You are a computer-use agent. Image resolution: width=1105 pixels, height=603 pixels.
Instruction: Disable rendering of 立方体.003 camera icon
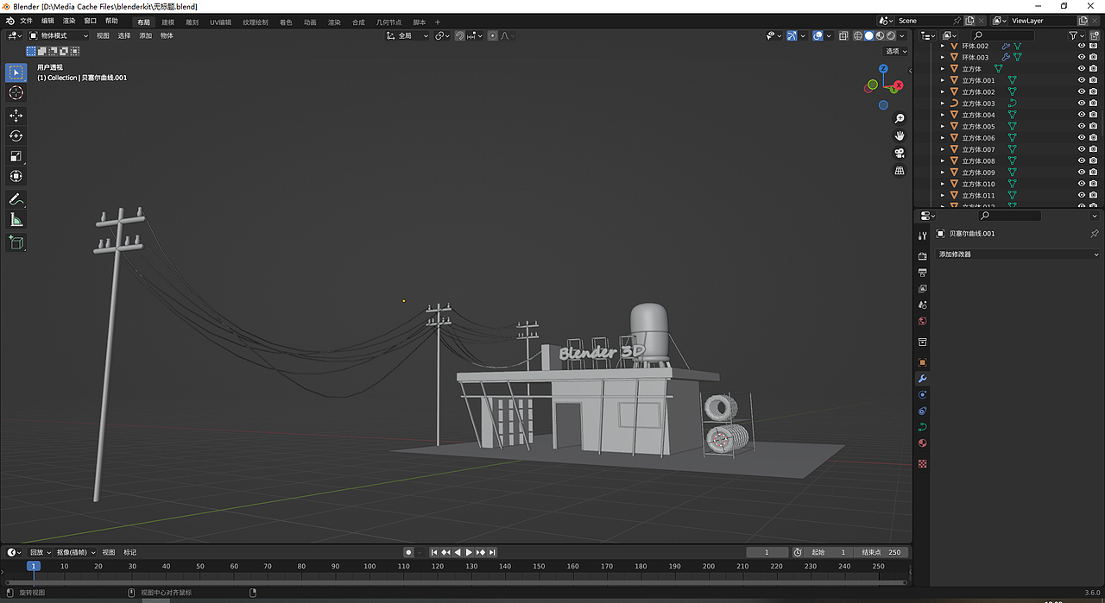[1094, 104]
